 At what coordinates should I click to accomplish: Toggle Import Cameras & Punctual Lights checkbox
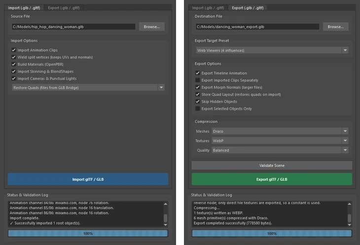14,78
